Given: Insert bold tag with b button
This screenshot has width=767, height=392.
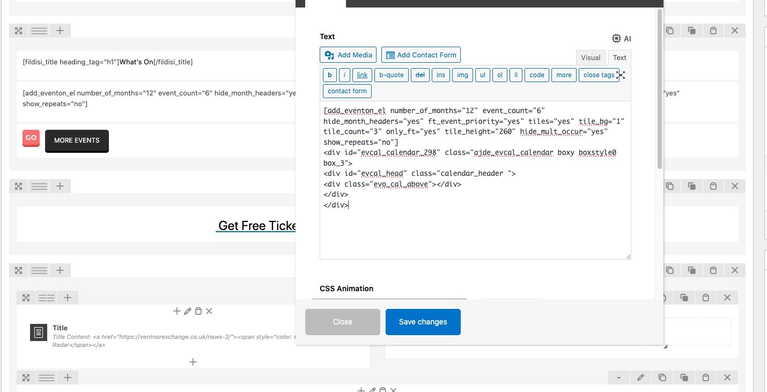Looking at the screenshot, I should tap(329, 75).
